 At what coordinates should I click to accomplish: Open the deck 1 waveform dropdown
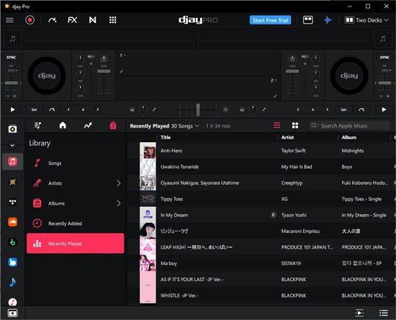click(122, 55)
